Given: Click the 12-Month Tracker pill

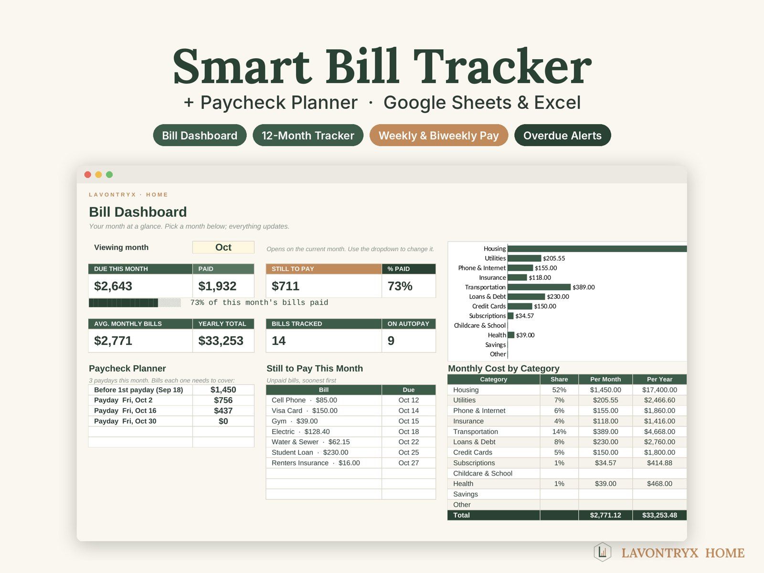Looking at the screenshot, I should 308,136.
